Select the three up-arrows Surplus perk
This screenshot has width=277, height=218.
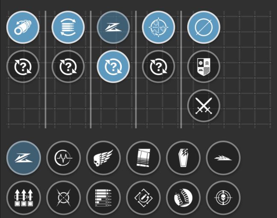[24, 197]
